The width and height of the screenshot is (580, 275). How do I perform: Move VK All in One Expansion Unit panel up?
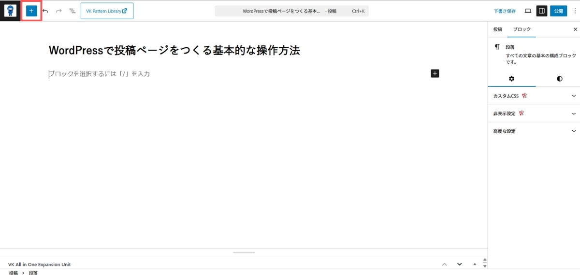point(445,264)
